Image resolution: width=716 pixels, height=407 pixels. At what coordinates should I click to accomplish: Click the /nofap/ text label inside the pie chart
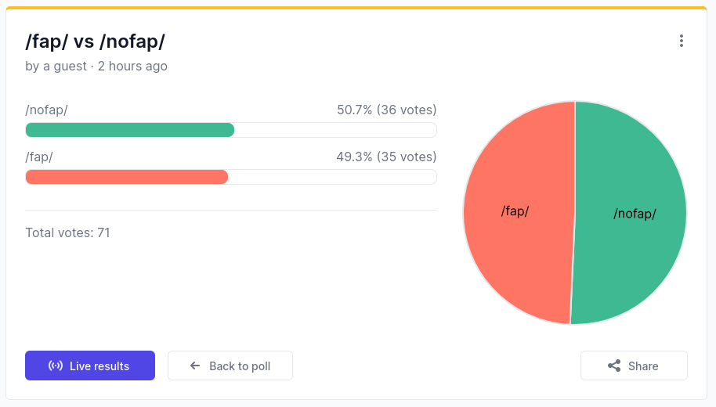635,214
